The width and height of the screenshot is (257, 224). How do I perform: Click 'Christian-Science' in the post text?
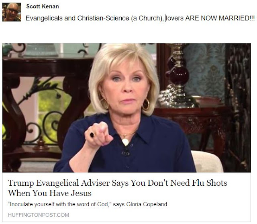coord(103,18)
